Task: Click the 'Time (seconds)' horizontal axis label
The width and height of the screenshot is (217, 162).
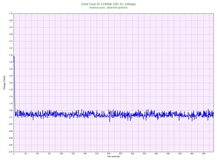Action: pyautogui.click(x=113, y=157)
